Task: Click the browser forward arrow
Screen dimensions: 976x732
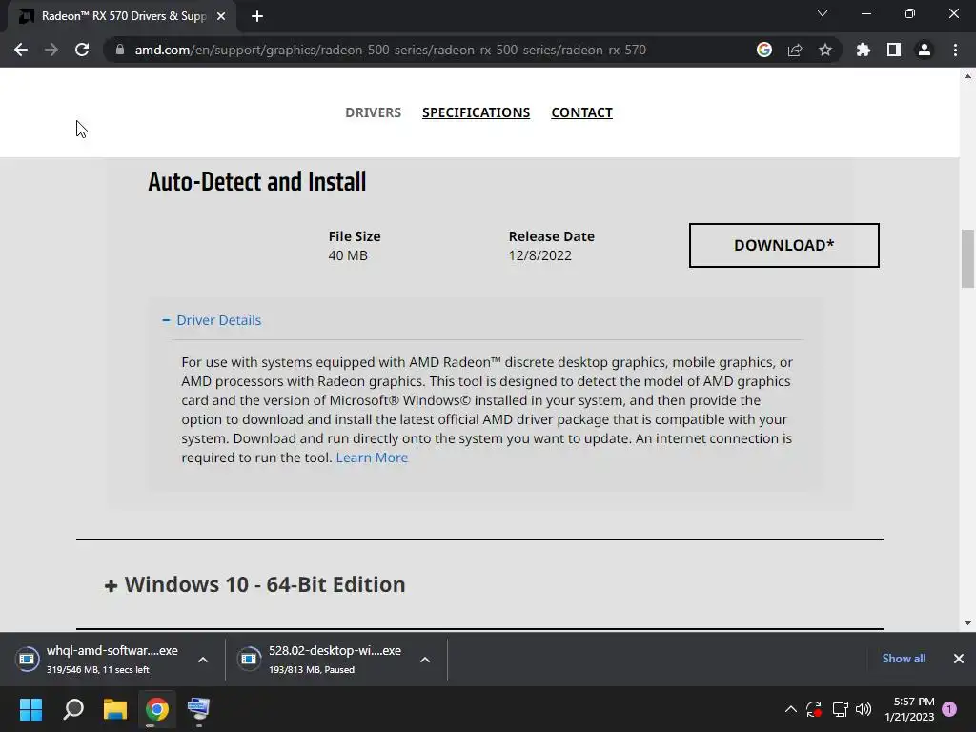Action: 51,50
